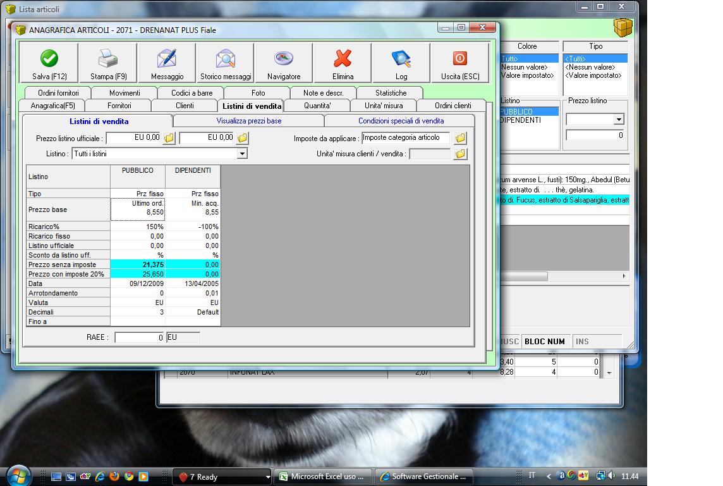This screenshot has height=486, width=723.
Task: Open the Statistiche tab
Action: tap(391, 93)
